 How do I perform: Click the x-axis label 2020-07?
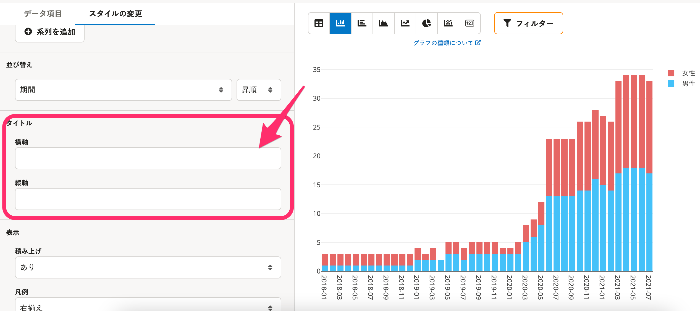[x=556, y=287]
